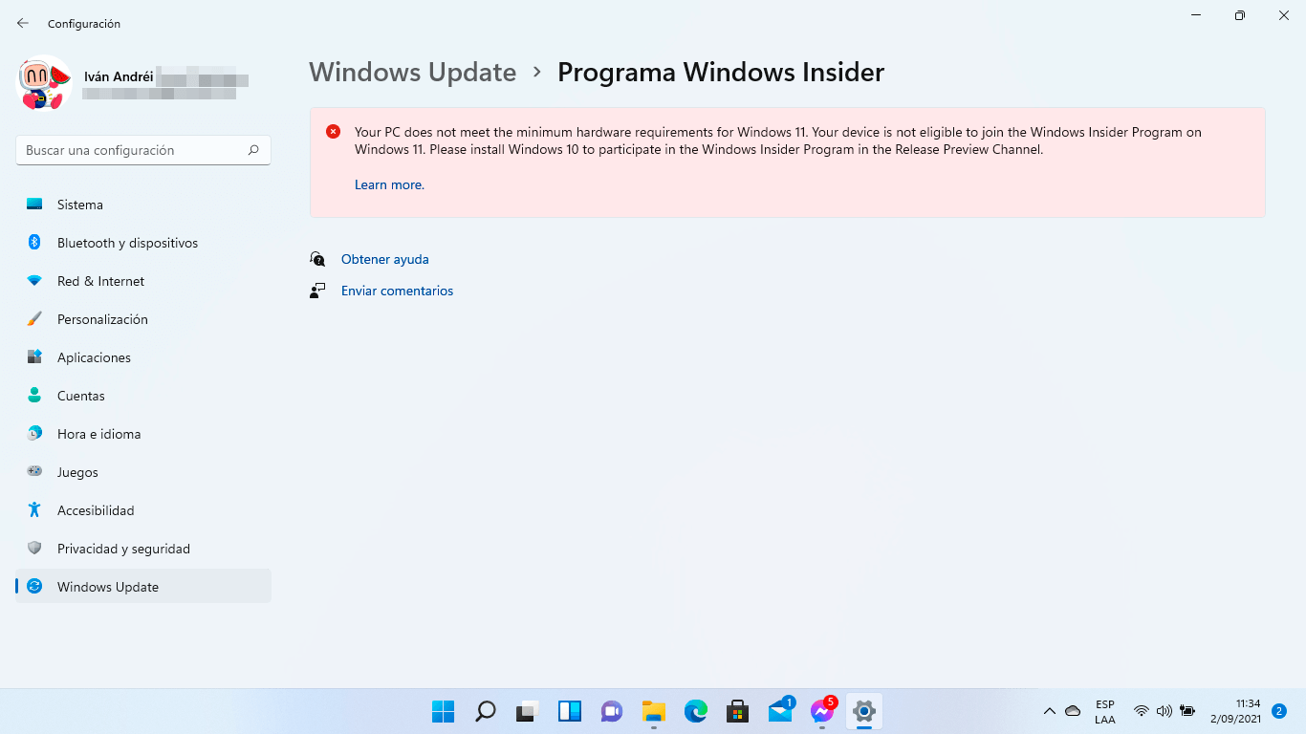Image resolution: width=1306 pixels, height=734 pixels.
Task: Click Enviar comentarios link
Action: [x=397, y=291]
